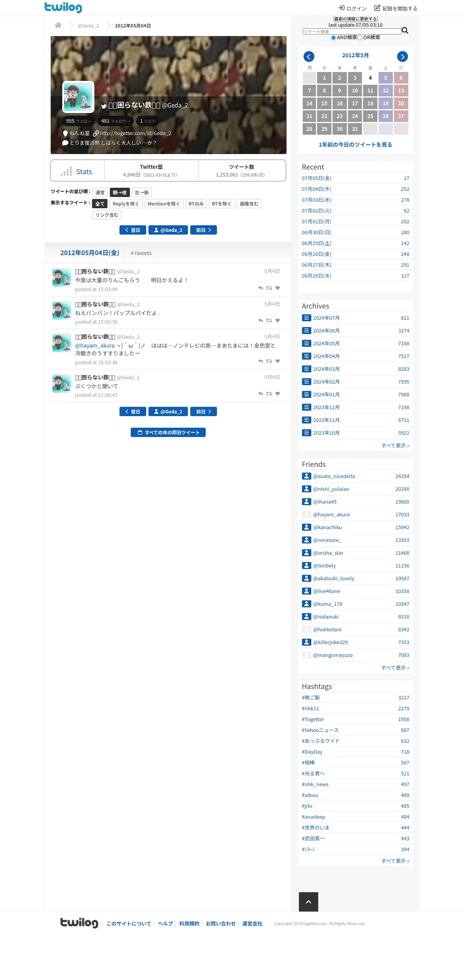Filter to 画像含む tweets

point(249,204)
